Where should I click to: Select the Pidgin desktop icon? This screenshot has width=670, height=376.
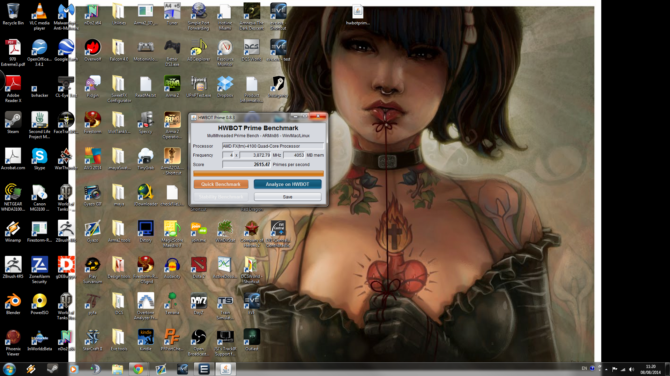click(92, 86)
